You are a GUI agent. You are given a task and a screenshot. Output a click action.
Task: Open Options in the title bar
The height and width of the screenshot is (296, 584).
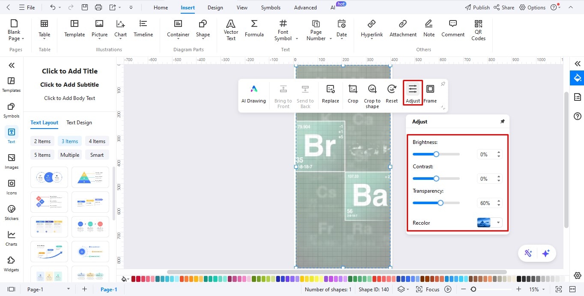tap(533, 7)
